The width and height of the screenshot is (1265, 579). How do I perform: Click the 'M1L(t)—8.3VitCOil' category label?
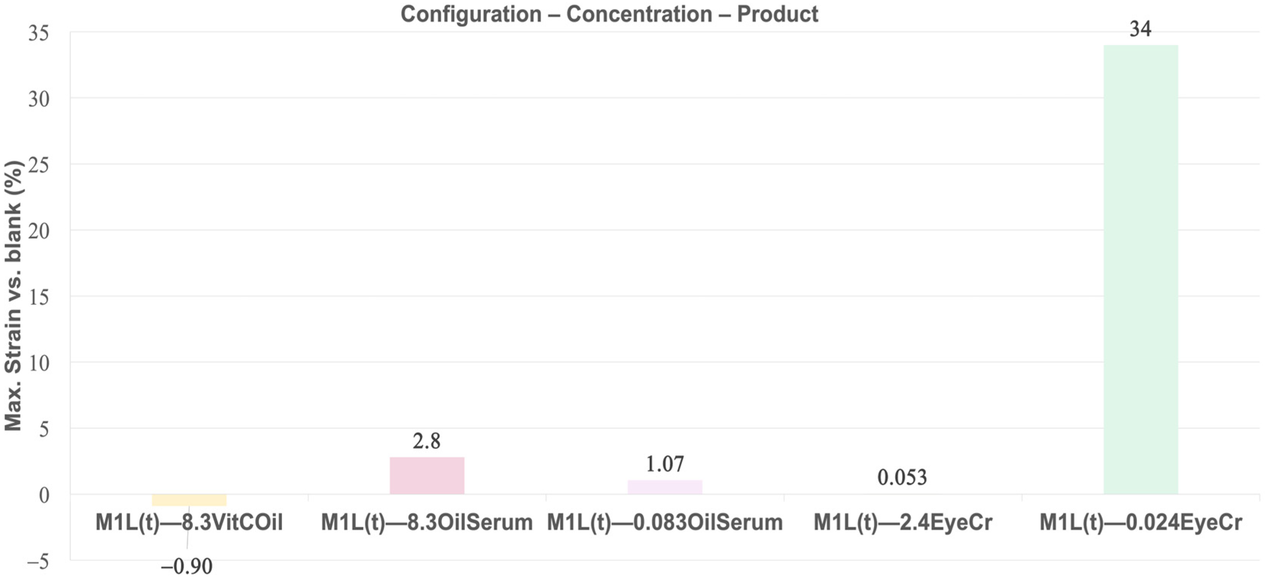point(189,523)
